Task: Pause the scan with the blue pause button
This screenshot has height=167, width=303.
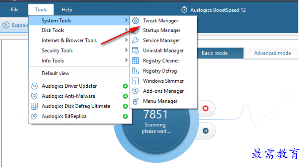Action: (x=206, y=131)
